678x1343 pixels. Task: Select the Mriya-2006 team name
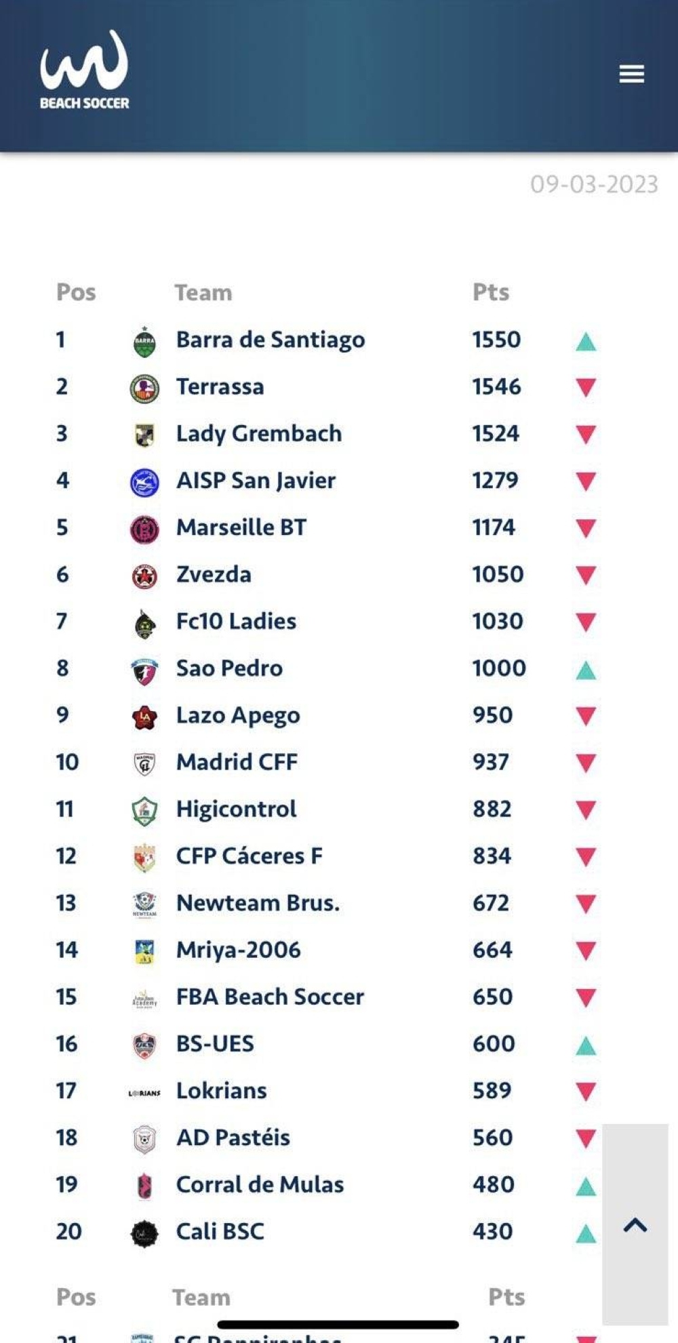[238, 950]
